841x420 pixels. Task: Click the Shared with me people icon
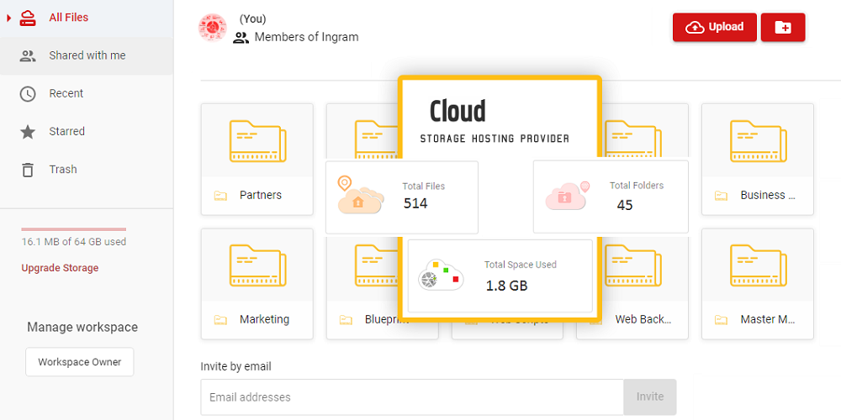[28, 56]
